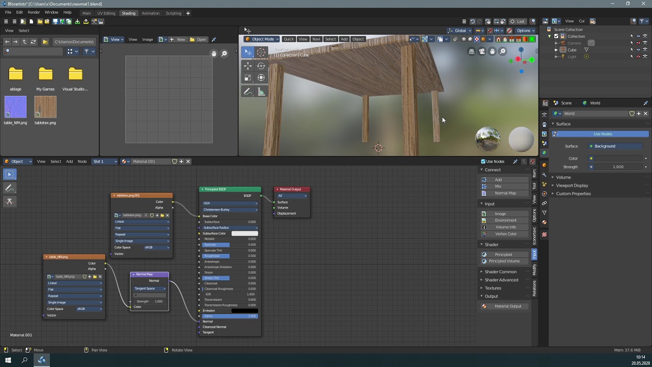The image size is (652, 367).
Task: Open the Object properties tab
Action: click(544, 165)
